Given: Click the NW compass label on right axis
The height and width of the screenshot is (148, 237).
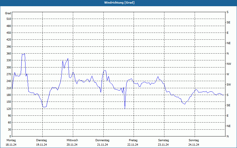Looking at the screenshot, I should [229, 64].
